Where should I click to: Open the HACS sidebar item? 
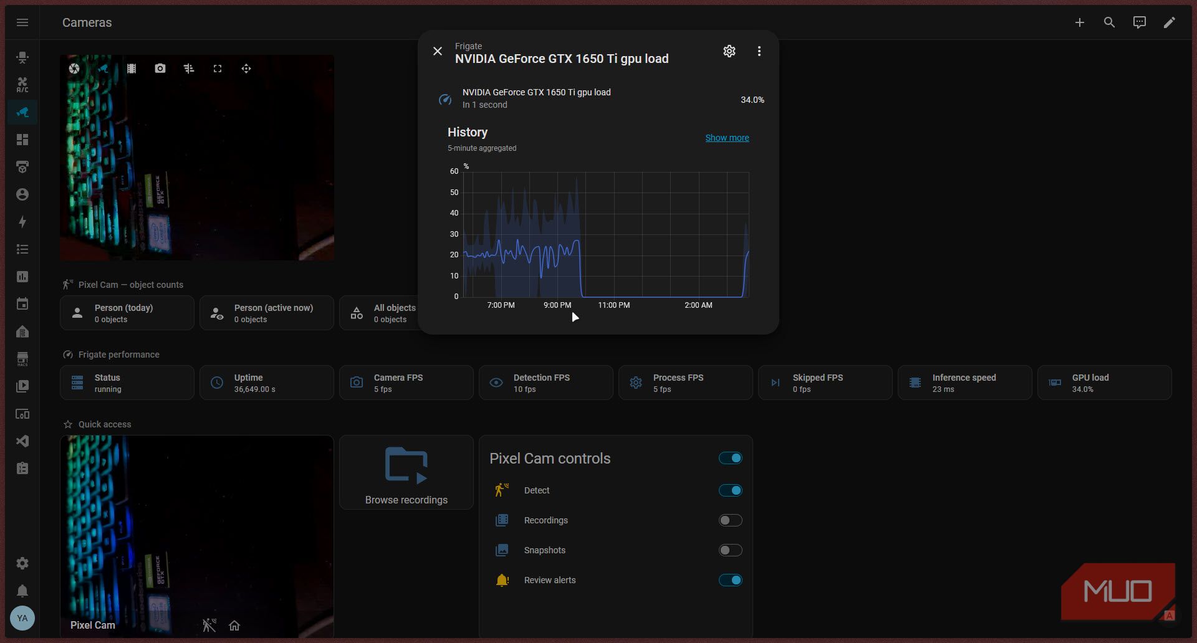pyautogui.click(x=22, y=359)
